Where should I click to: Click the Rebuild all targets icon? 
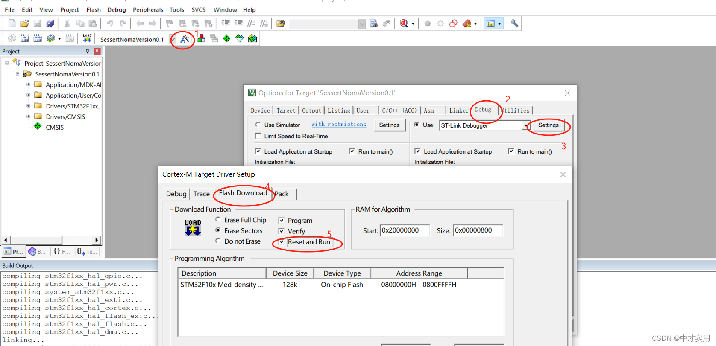(x=38, y=38)
